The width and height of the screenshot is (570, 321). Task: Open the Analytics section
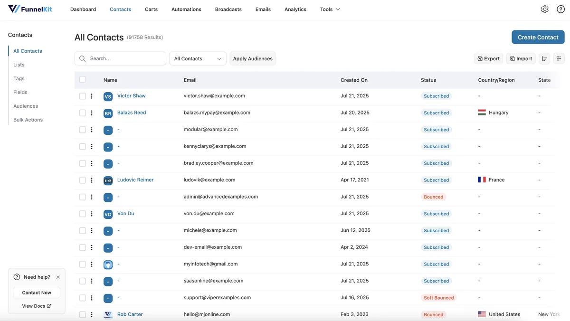(295, 9)
